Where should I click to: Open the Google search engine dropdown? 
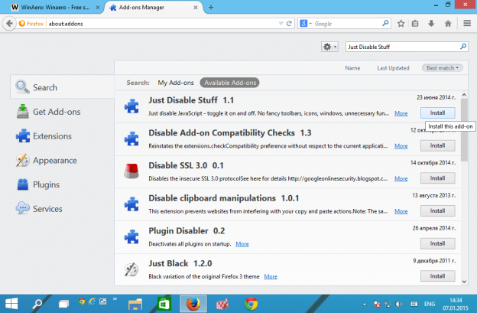[x=306, y=24]
